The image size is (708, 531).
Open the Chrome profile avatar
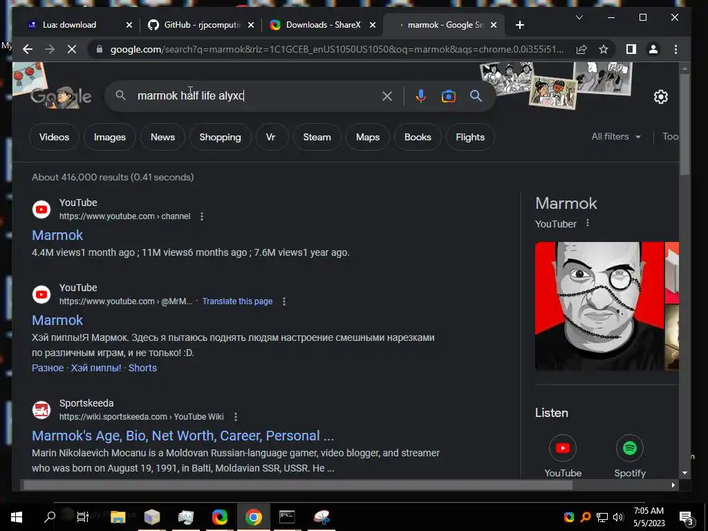pos(653,49)
